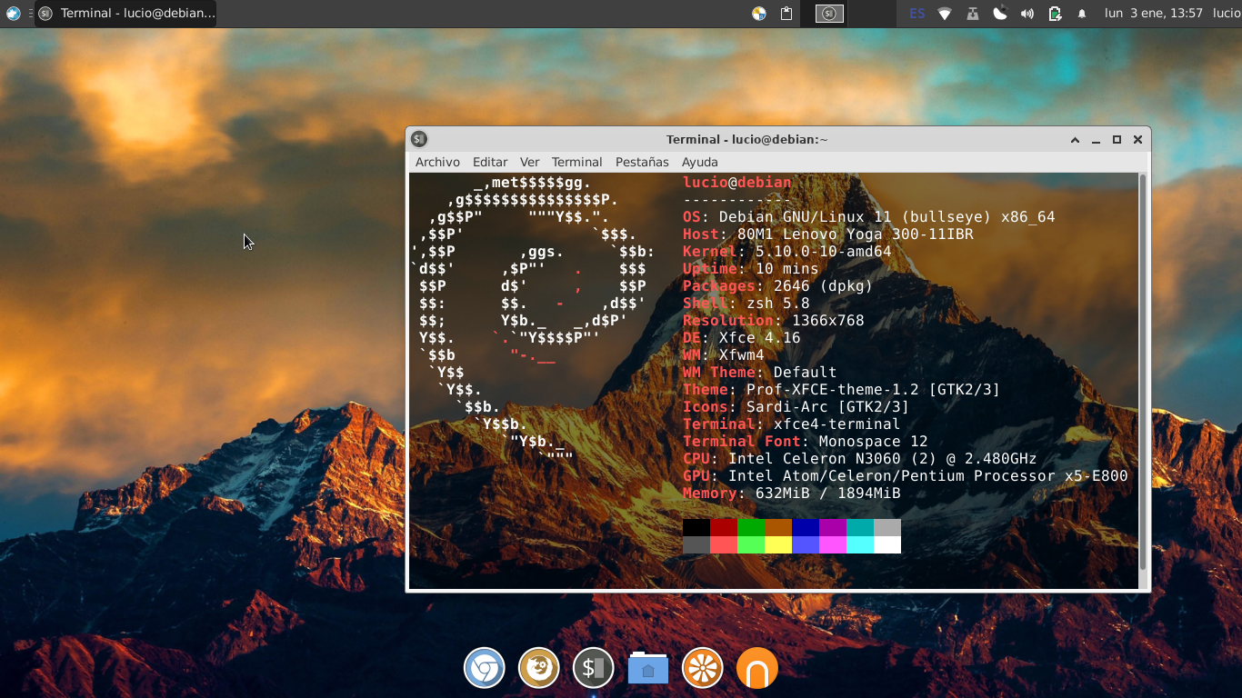Viewport: 1242px width, 698px height.
Task: Select Terminal window button in taskbar
Action: click(x=125, y=14)
